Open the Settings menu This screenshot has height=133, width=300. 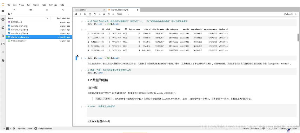pos(53,5)
